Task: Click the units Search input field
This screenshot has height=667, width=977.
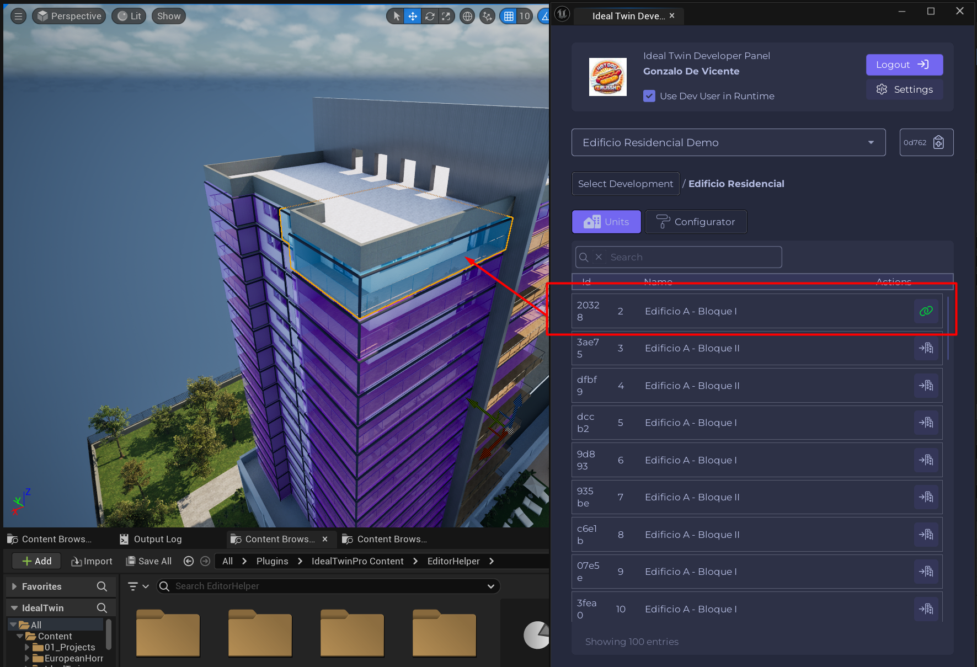Action: pos(692,257)
